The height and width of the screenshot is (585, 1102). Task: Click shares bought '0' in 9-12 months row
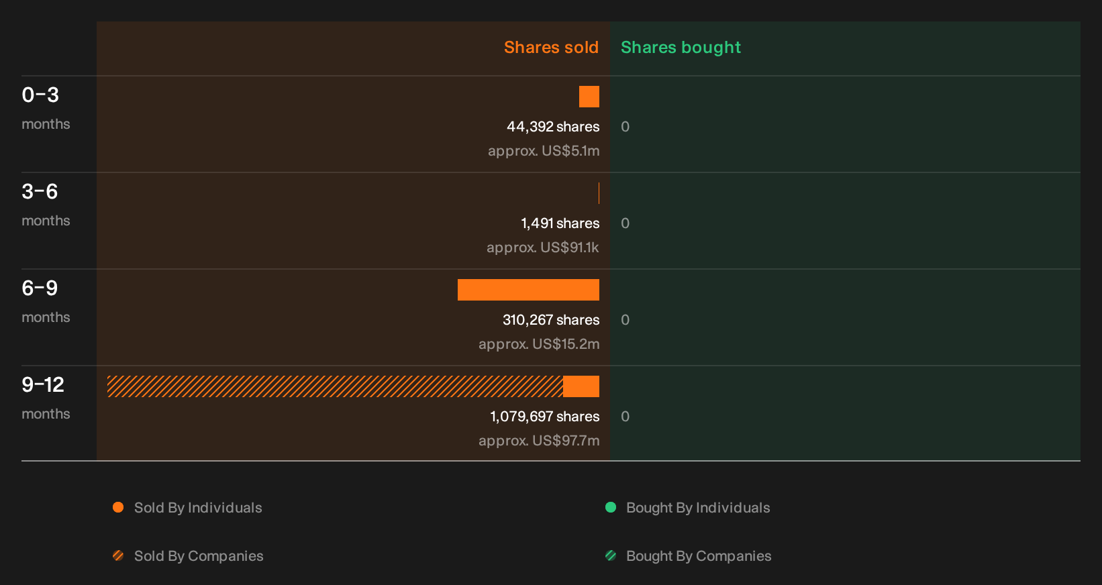625,417
